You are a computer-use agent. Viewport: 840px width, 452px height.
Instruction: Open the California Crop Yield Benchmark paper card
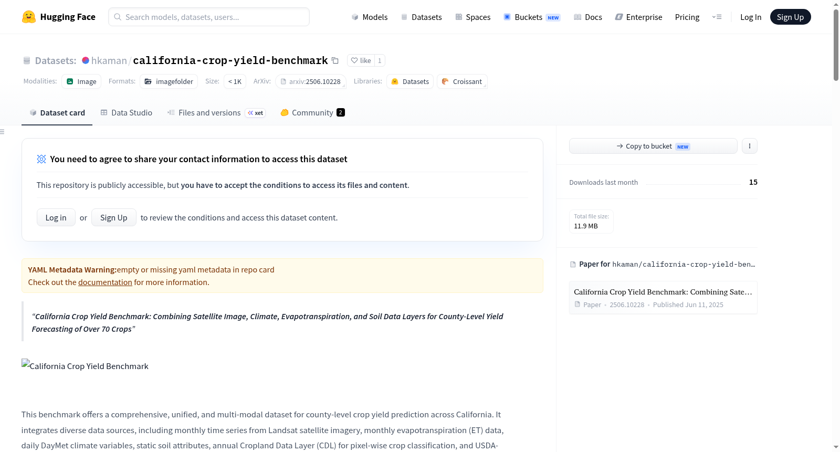pyautogui.click(x=663, y=298)
